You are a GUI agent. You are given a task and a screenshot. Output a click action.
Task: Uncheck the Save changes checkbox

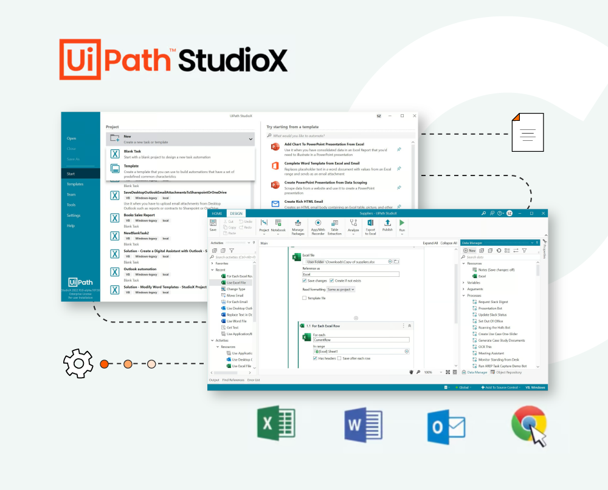[305, 281]
